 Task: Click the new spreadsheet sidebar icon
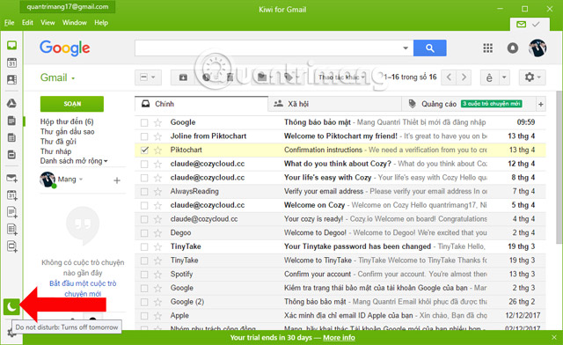click(11, 230)
